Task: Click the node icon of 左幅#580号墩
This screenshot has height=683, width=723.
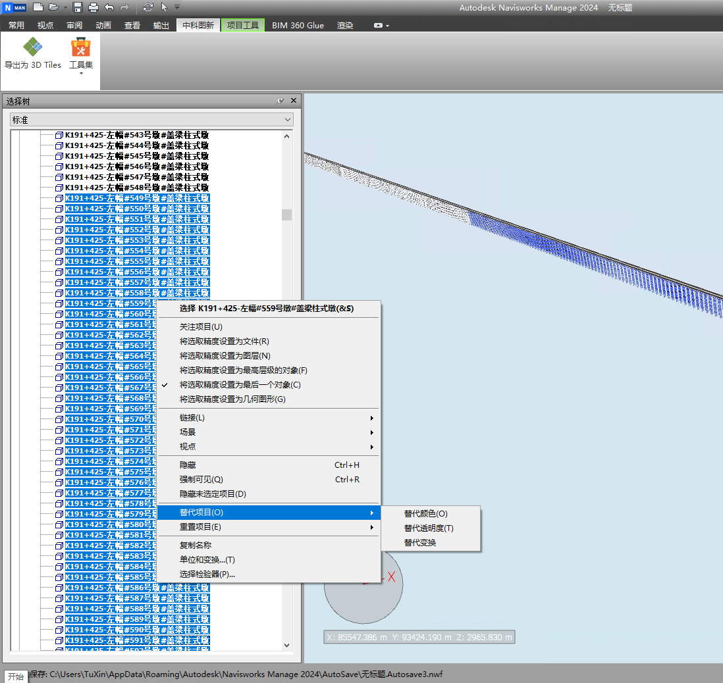Action: coord(59,524)
